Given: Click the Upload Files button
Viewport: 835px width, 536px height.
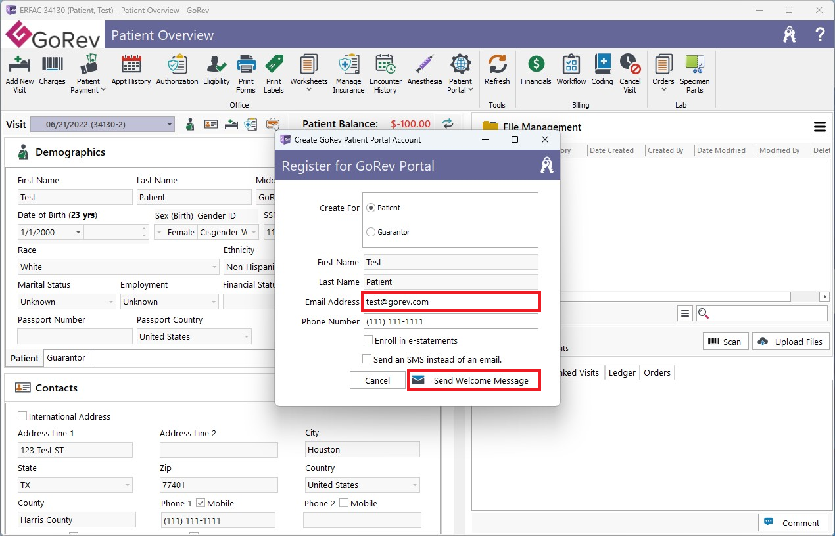Looking at the screenshot, I should pyautogui.click(x=791, y=342).
